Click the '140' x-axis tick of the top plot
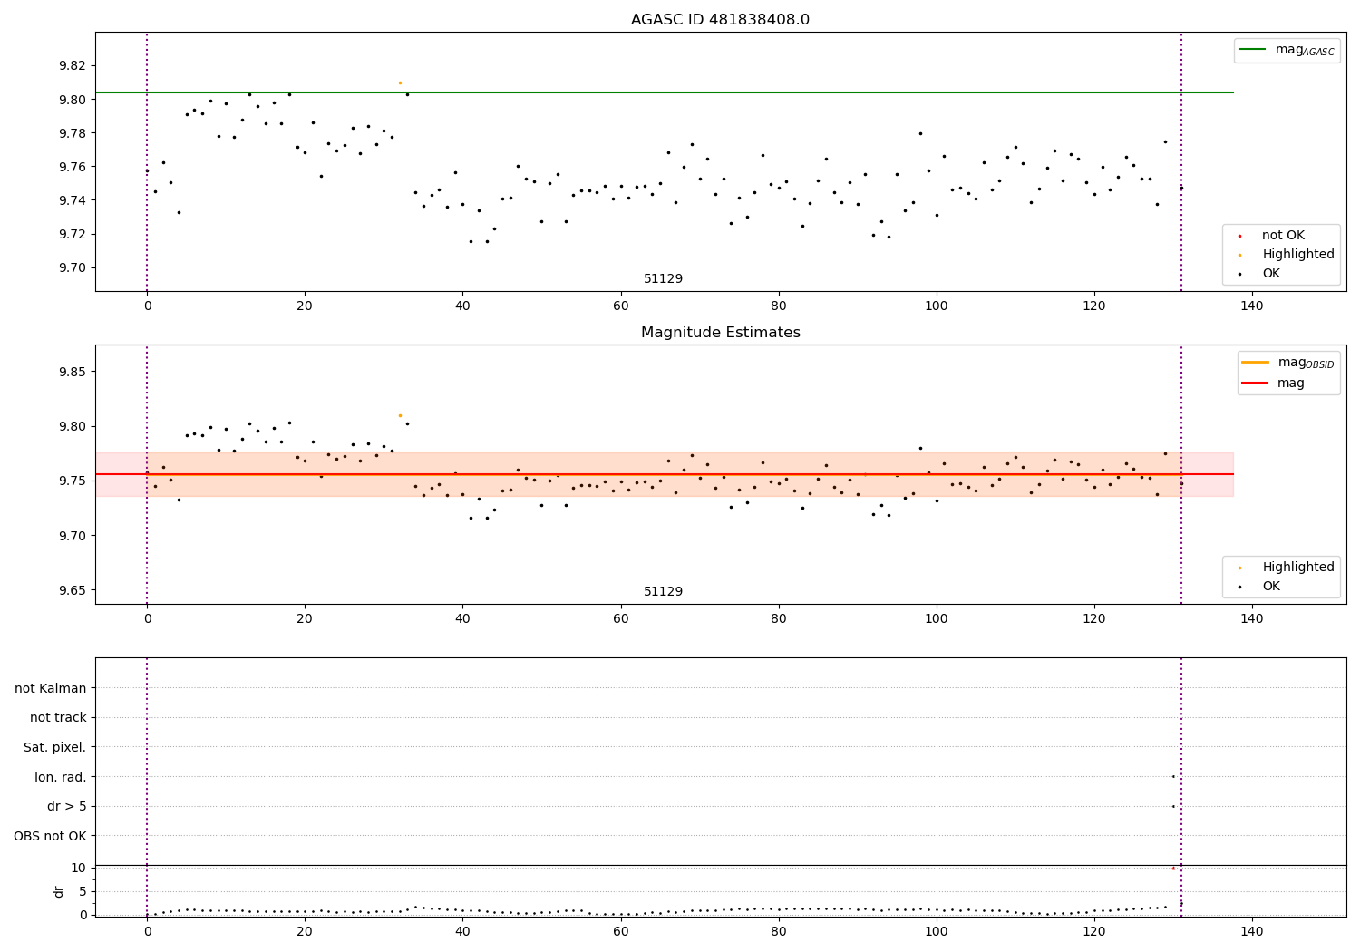Image resolution: width=1360 pixels, height=952 pixels. [1251, 306]
